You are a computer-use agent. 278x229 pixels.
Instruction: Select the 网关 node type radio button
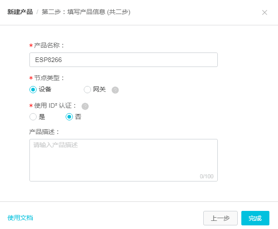(x=87, y=90)
